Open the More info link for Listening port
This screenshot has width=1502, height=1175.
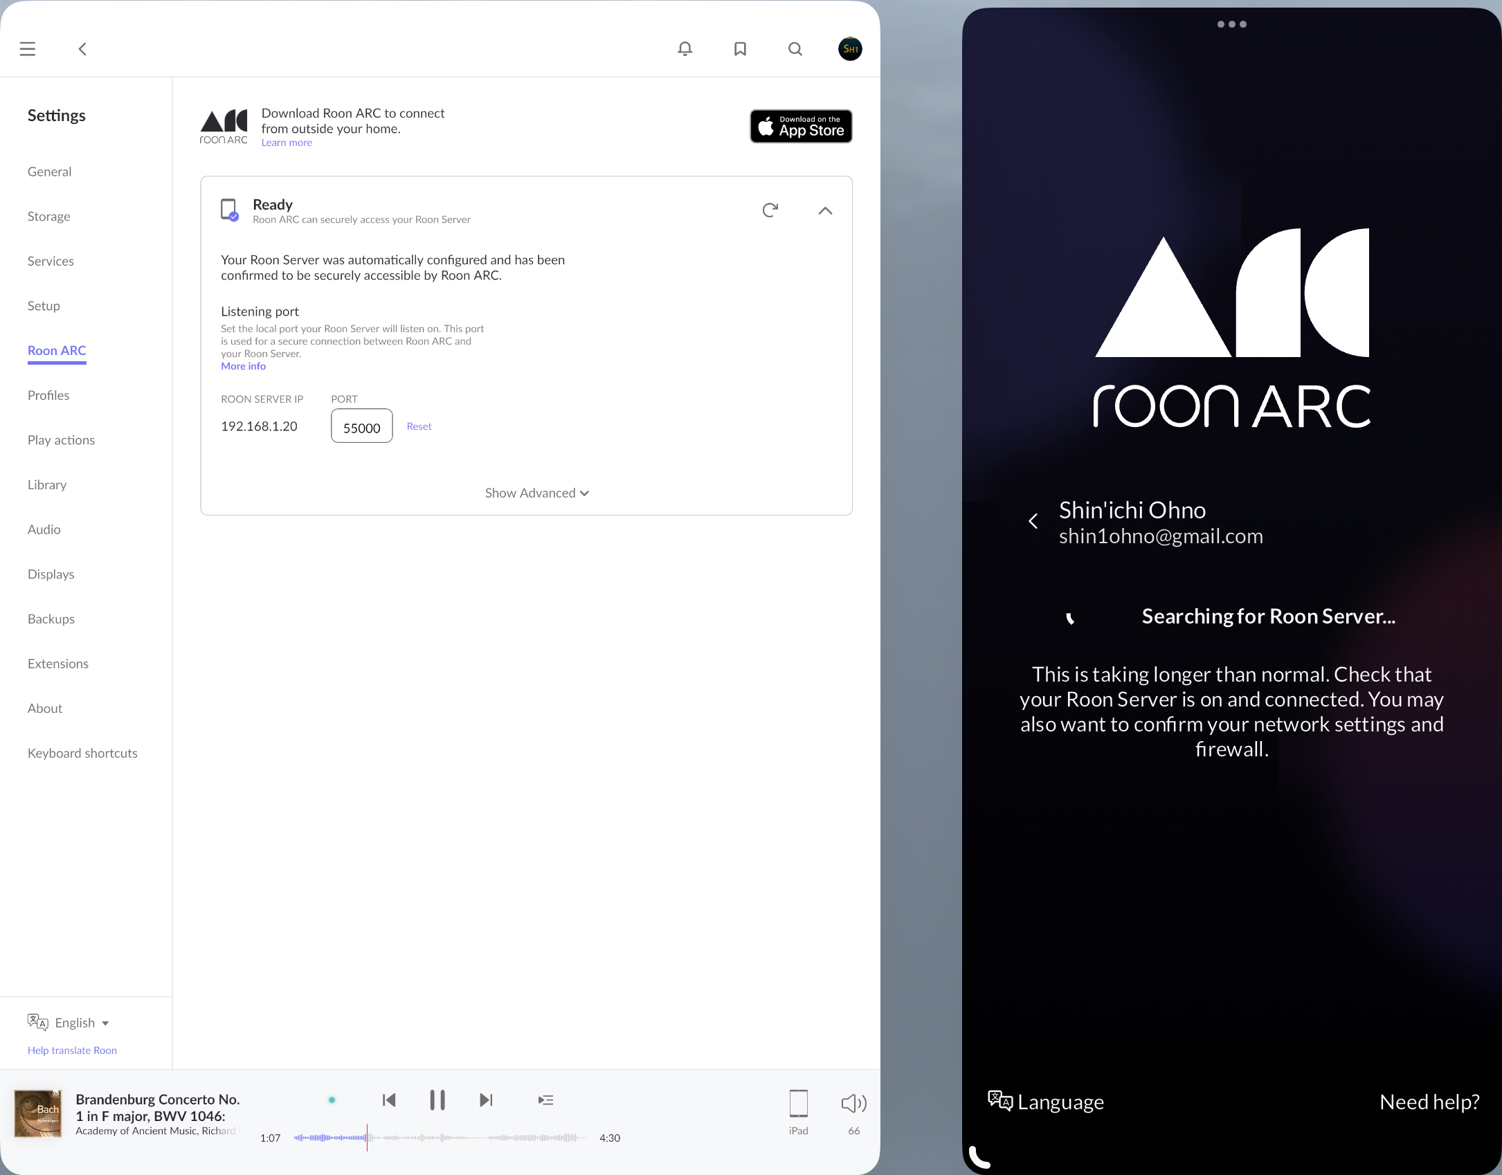(x=243, y=367)
